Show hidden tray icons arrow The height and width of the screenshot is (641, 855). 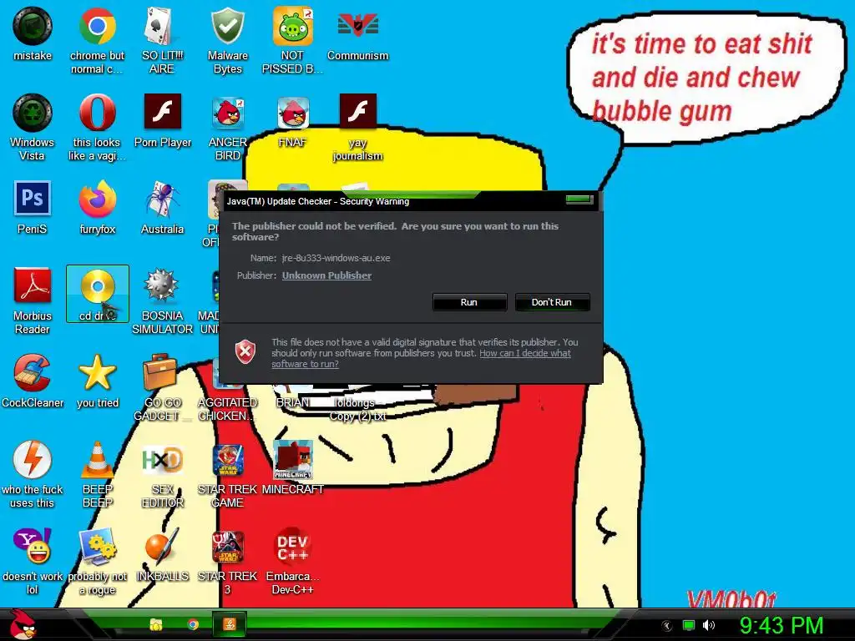(667, 626)
